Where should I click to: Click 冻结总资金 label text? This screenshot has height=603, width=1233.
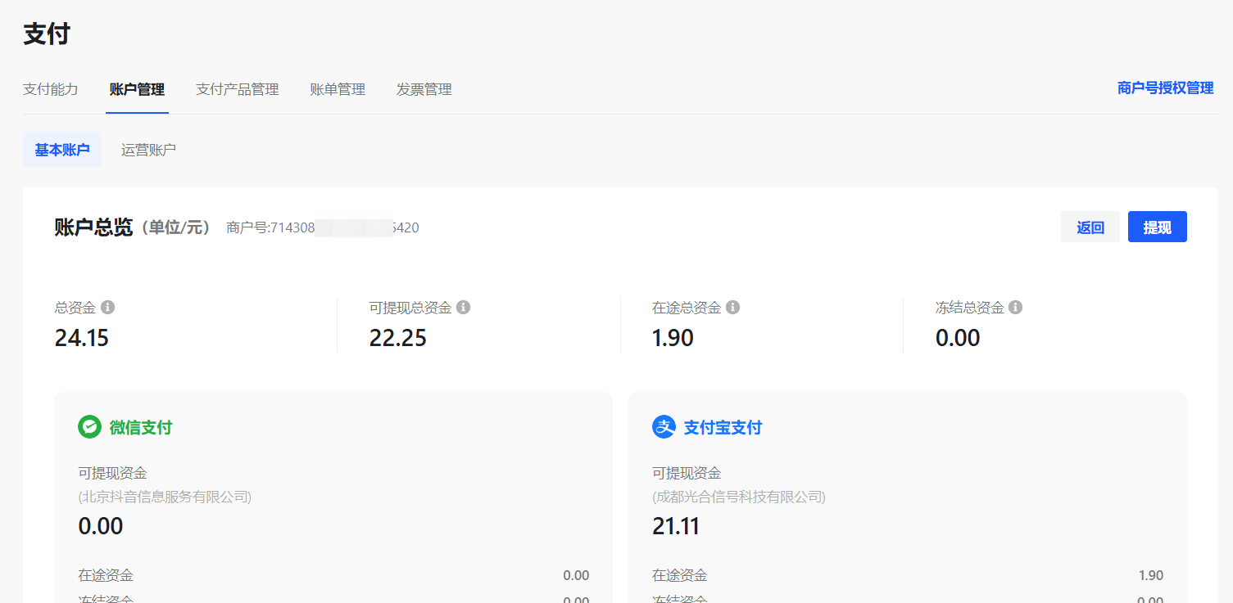970,308
